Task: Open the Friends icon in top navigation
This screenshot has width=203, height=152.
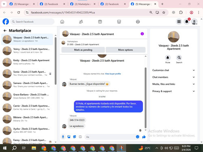Action: (81, 21)
